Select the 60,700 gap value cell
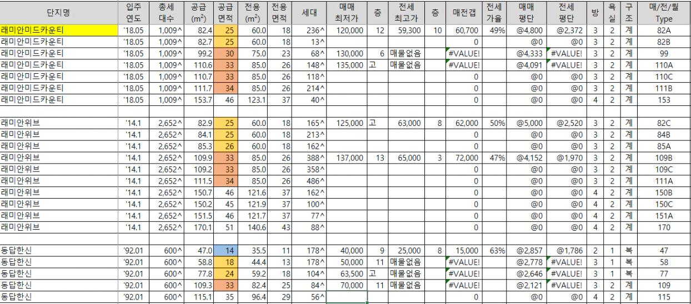Image resolution: width=691 pixels, height=304 pixels. 463,30
